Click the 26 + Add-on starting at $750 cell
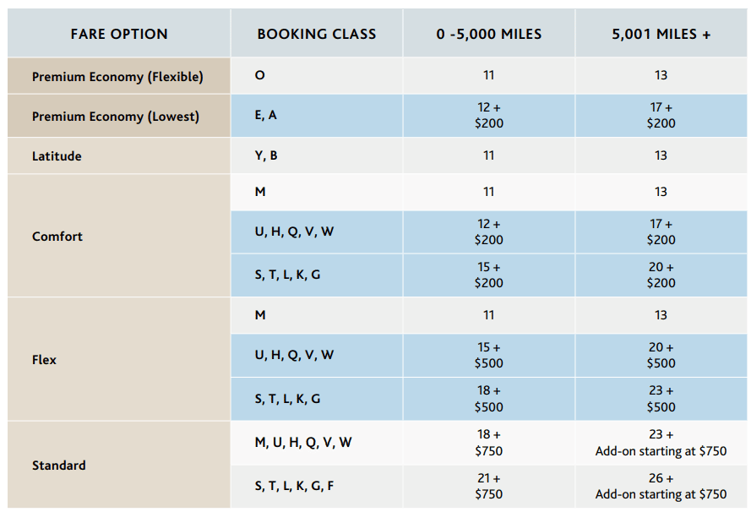The height and width of the screenshot is (512, 751). [x=661, y=486]
